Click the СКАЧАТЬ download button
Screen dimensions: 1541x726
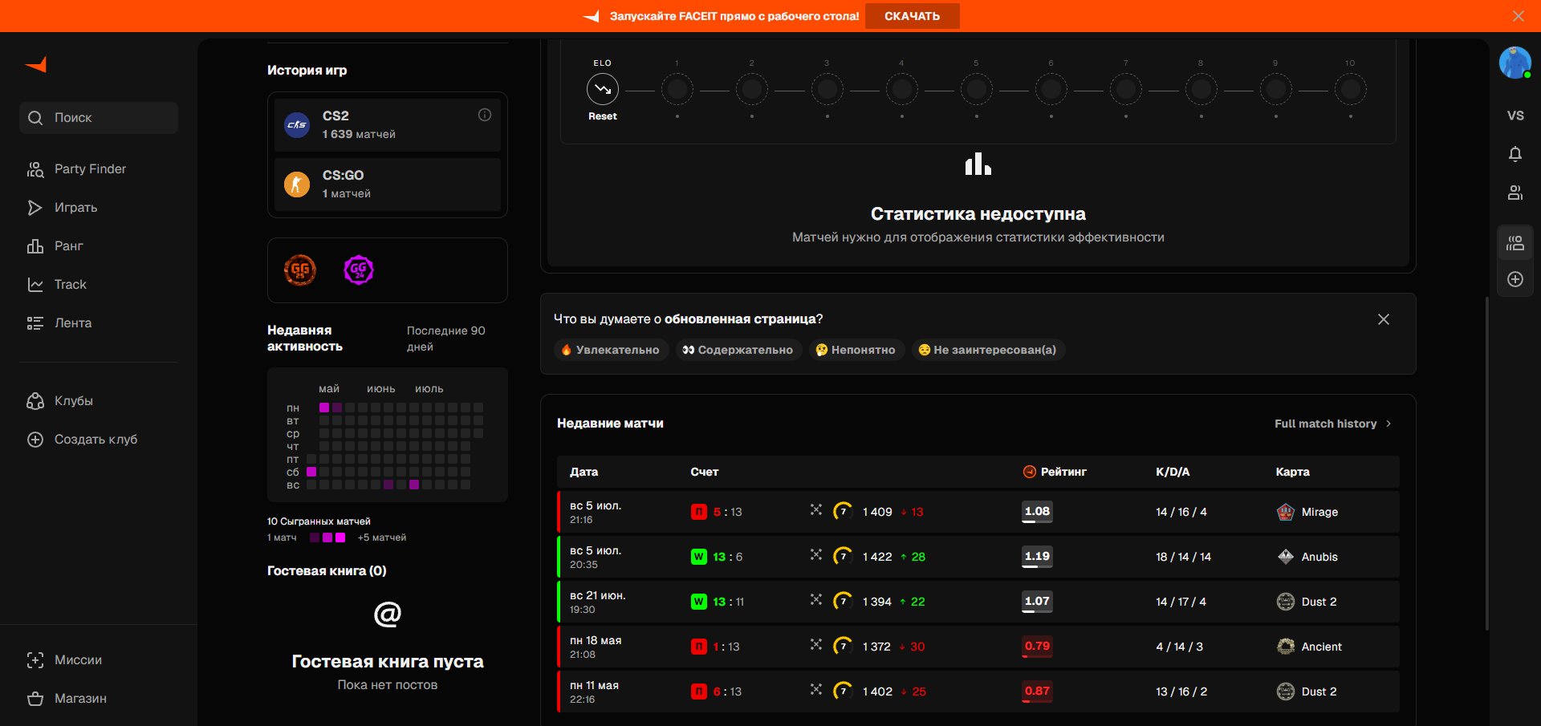tap(912, 16)
